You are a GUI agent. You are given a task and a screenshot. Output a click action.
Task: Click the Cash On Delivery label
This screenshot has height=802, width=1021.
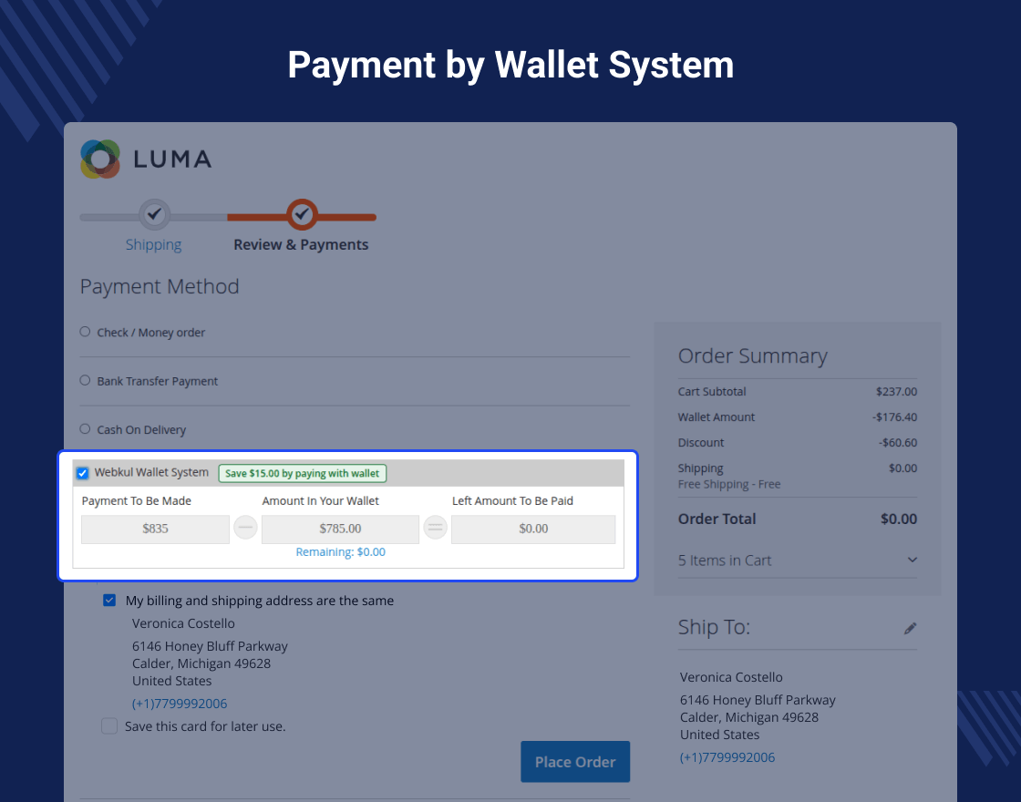141,429
